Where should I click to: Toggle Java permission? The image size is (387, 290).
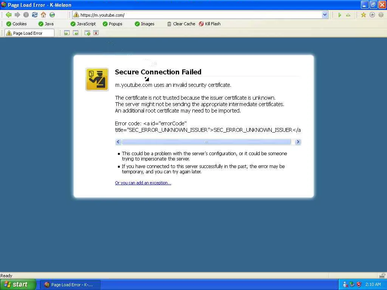46,24
